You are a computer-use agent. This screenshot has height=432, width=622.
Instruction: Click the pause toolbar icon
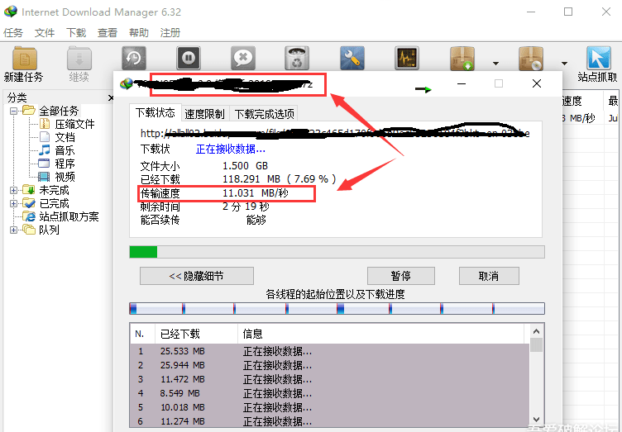point(189,58)
